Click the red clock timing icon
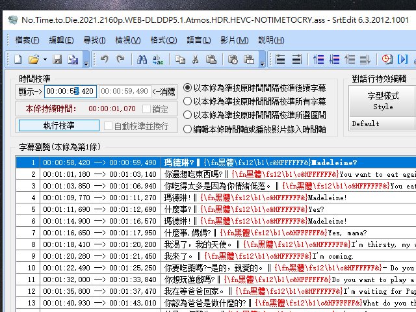The width and height of the screenshot is (416, 312). pyautogui.click(x=387, y=59)
